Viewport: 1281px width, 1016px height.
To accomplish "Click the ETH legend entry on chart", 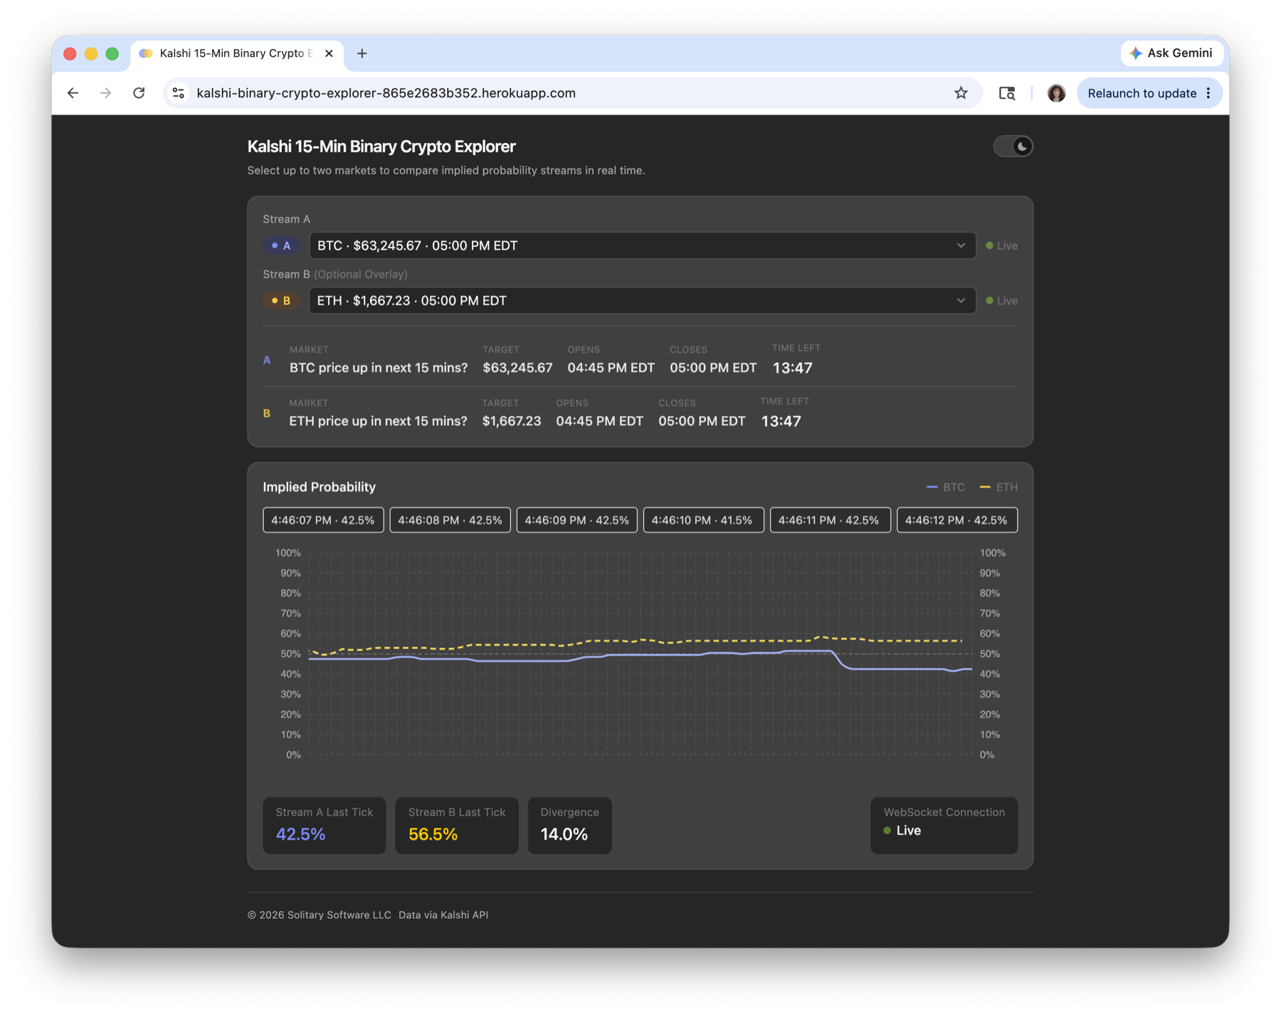I will (999, 487).
